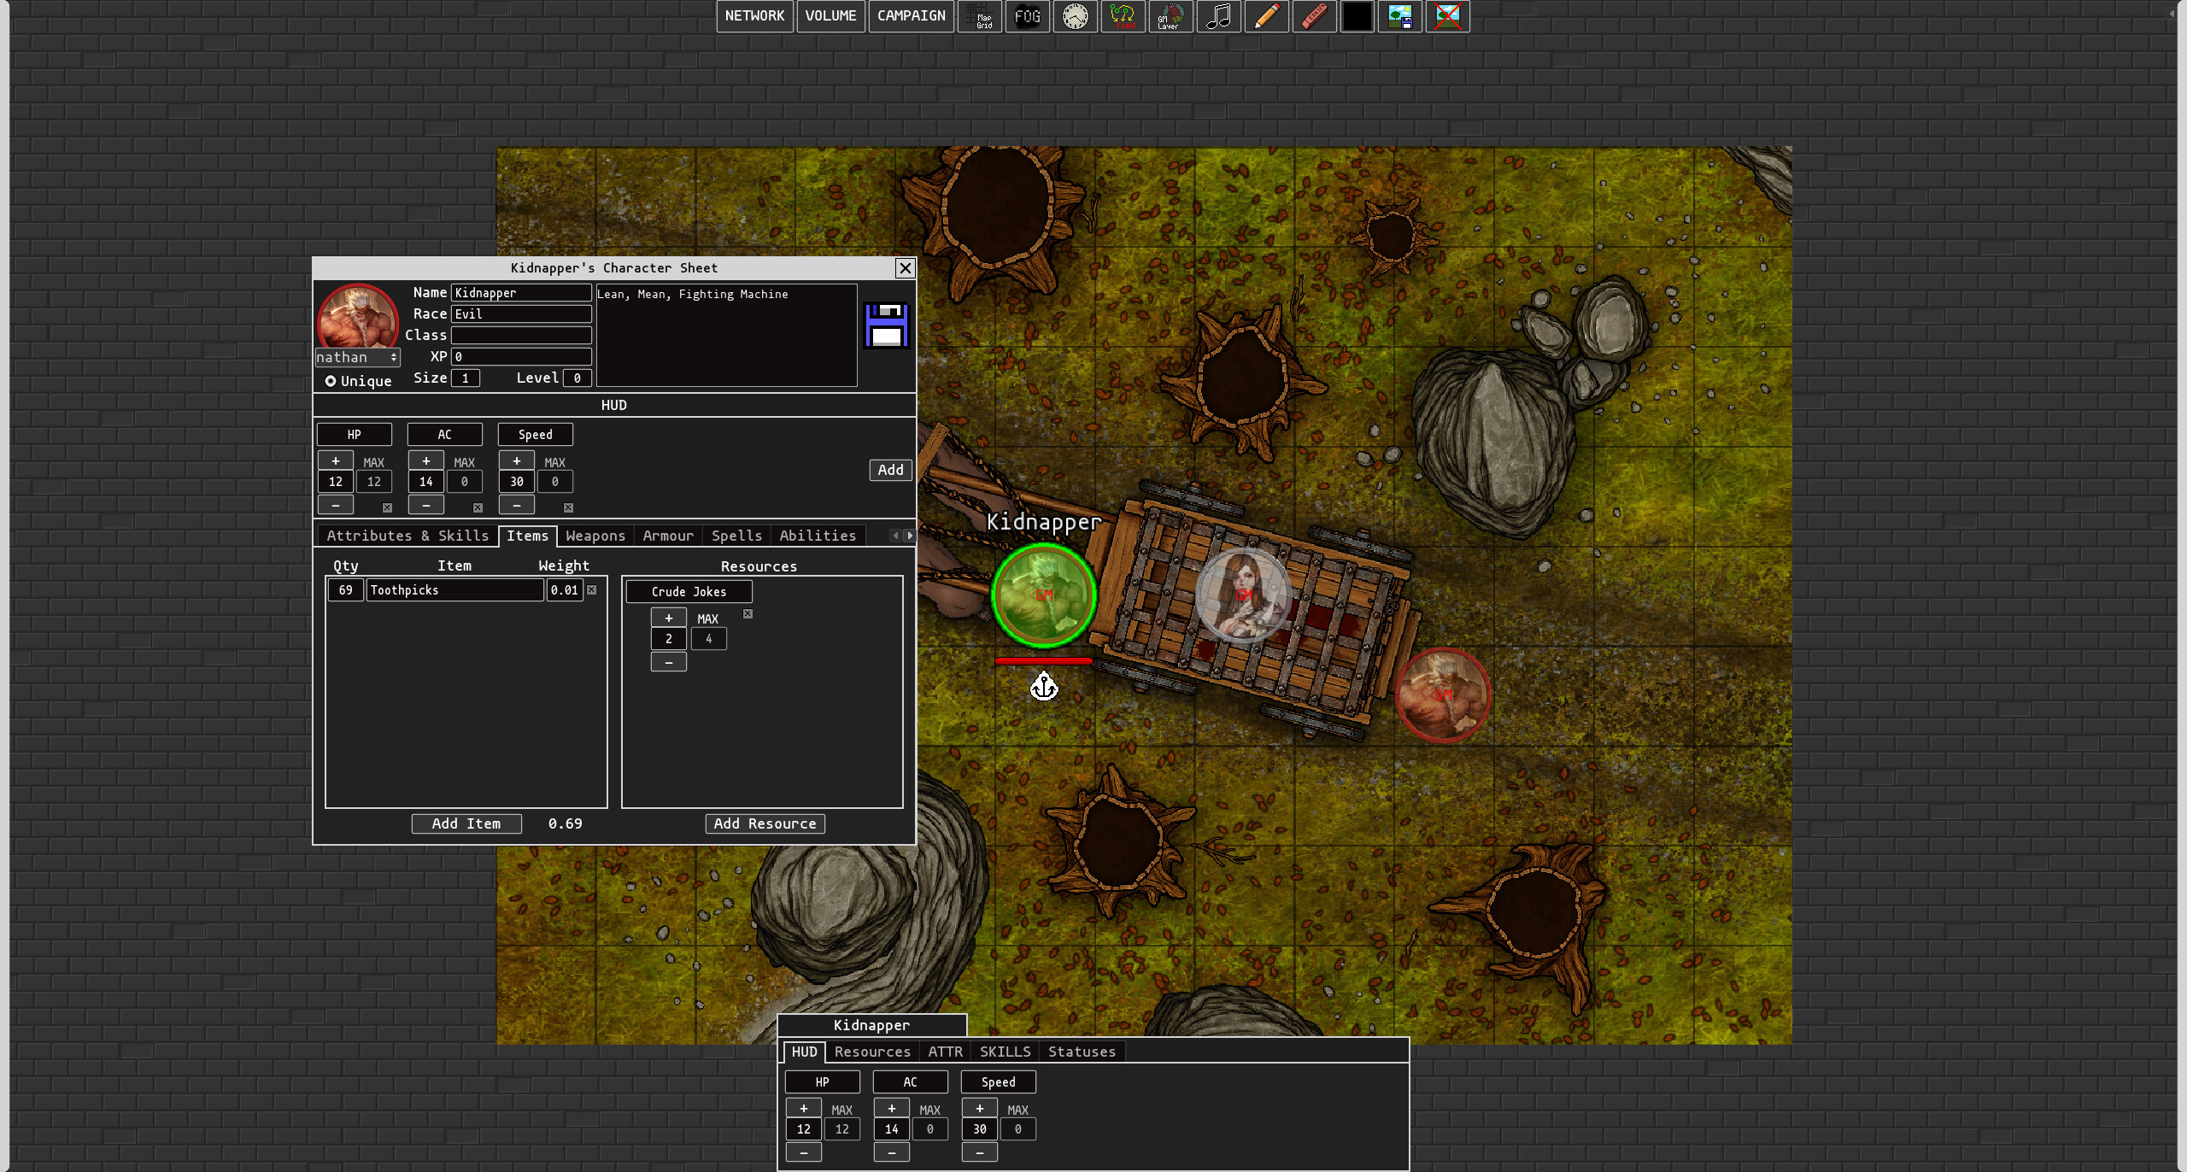Open the FOG tool

tap(1027, 16)
